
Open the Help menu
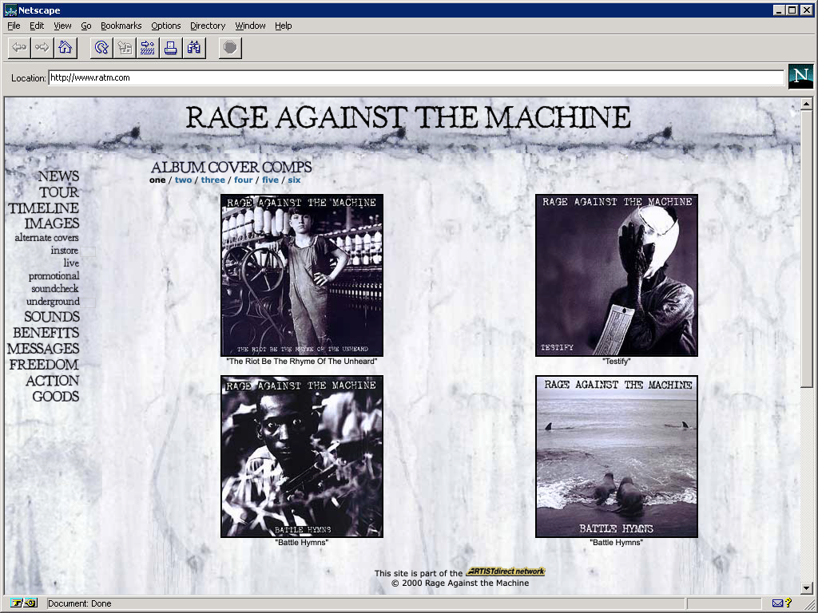tap(284, 26)
